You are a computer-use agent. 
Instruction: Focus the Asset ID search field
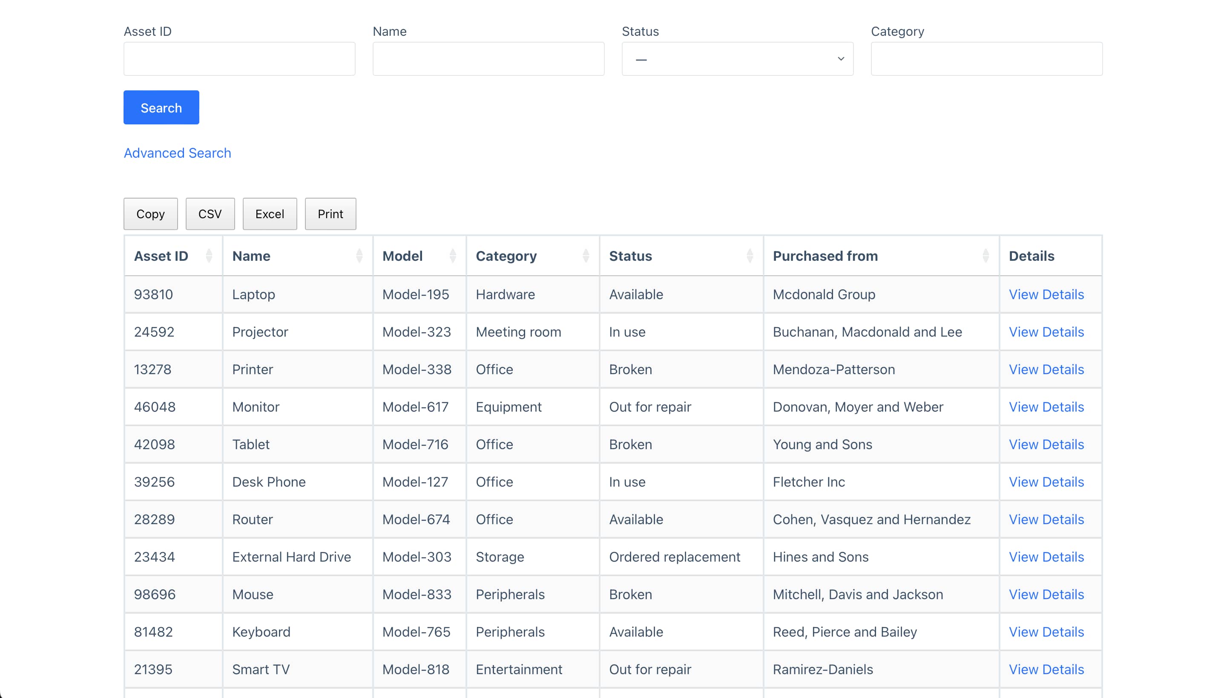pyautogui.click(x=239, y=59)
